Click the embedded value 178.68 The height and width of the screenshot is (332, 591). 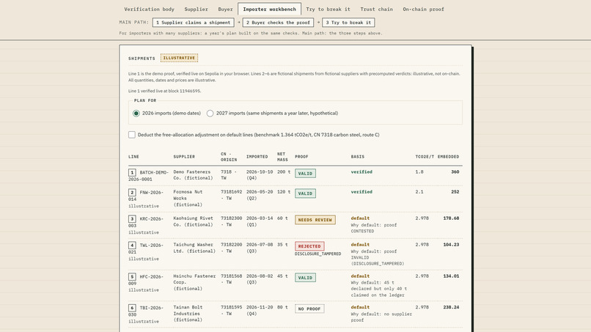tap(451, 218)
